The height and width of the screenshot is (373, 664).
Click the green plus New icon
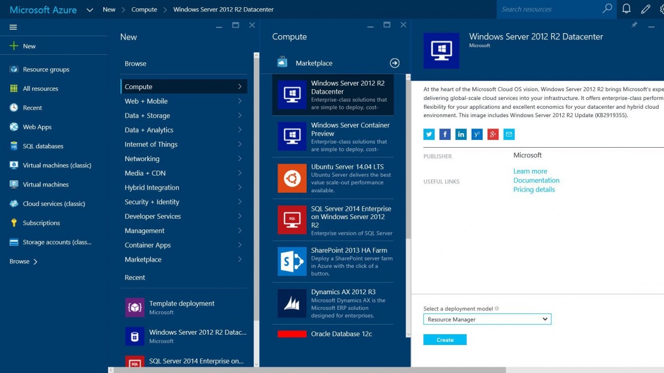coord(13,46)
